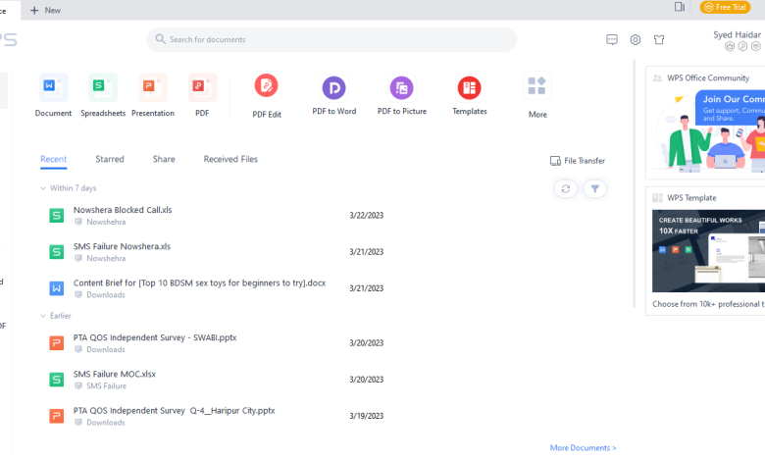This screenshot has height=461, width=765.
Task: Follow the More Documents link
Action: pos(583,448)
